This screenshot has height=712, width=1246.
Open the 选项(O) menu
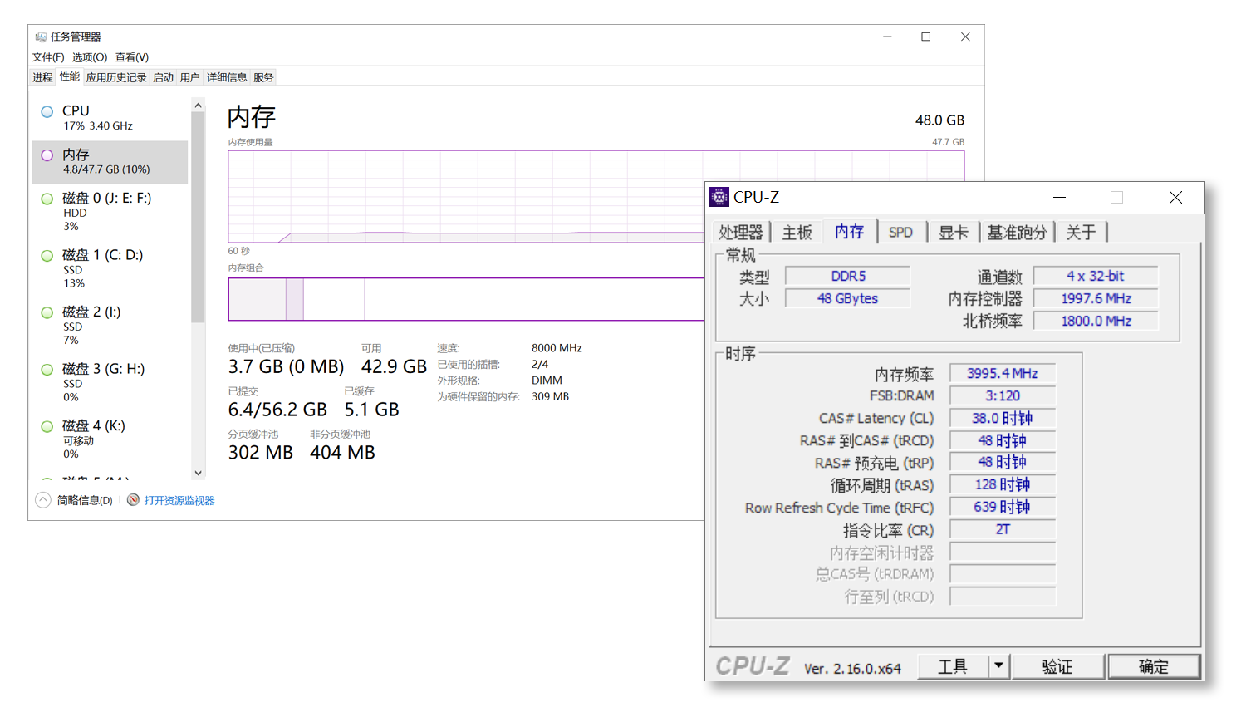pyautogui.click(x=90, y=57)
